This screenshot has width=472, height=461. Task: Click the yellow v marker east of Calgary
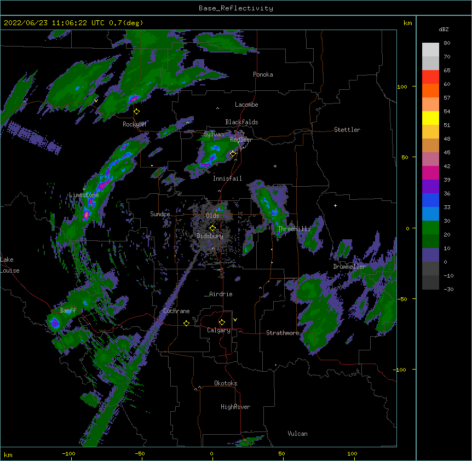[x=235, y=320]
